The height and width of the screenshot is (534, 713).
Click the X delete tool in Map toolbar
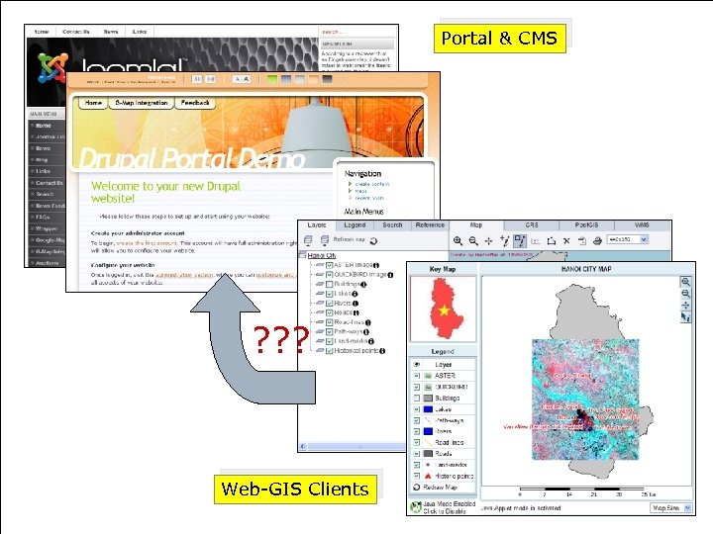(566, 241)
